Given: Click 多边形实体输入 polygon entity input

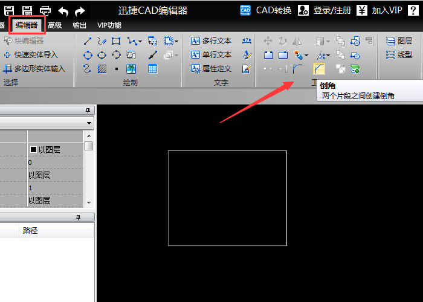Looking at the screenshot, I should coord(34,69).
